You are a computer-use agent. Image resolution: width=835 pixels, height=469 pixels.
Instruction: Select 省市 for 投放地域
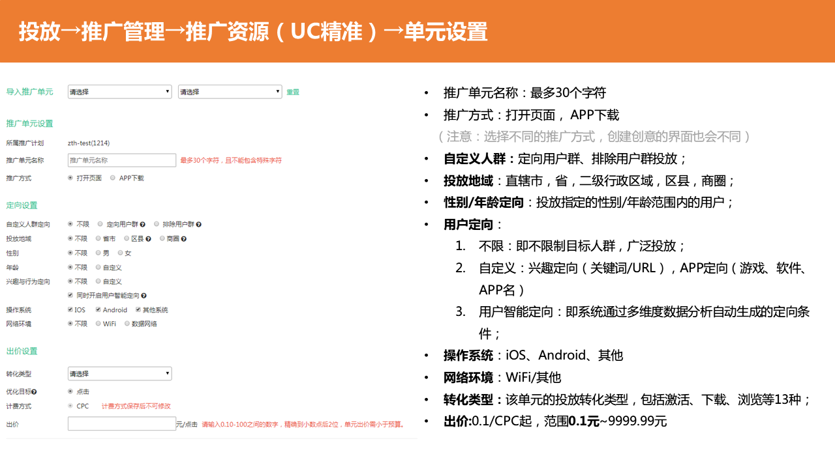[98, 239]
